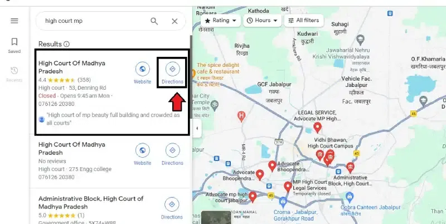Screen dimensions: 446x224
Task: Open Administrative Block, High Court of Madhya Pradesh result
Action: coord(91,202)
